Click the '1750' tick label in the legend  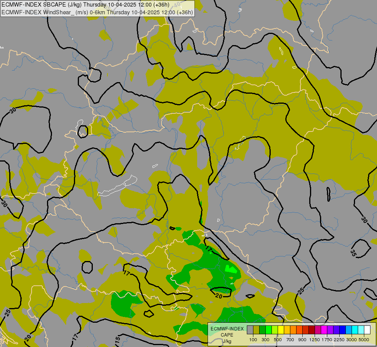(327, 340)
